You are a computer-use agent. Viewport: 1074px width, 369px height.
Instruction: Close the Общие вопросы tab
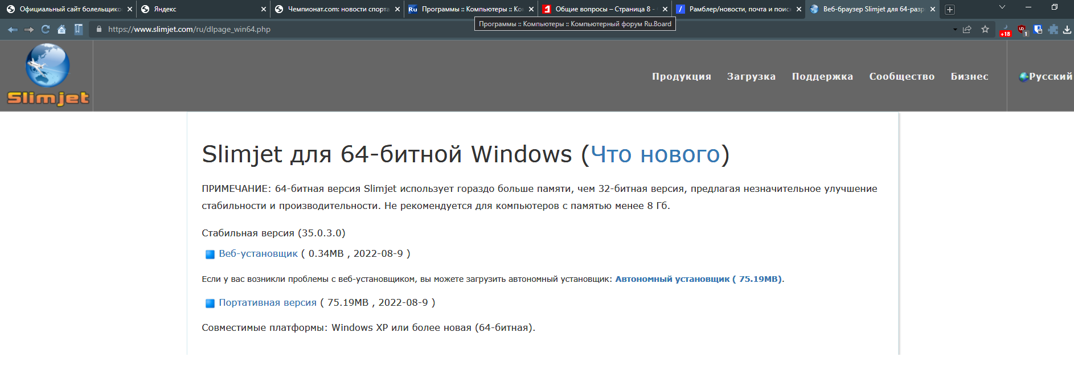(x=665, y=9)
